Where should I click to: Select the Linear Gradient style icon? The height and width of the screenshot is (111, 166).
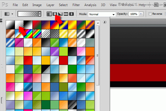(x=49, y=14)
